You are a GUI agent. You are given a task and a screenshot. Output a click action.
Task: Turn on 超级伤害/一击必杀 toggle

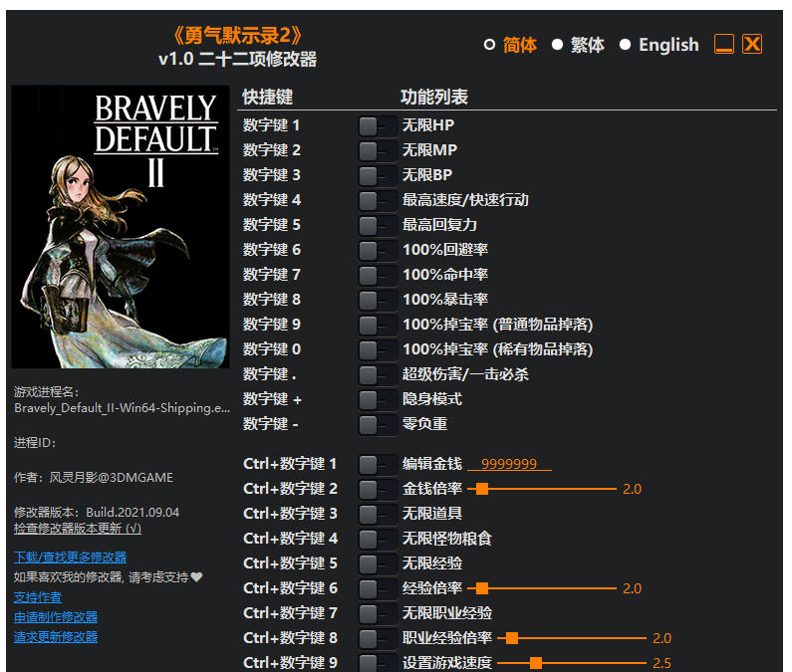click(378, 374)
